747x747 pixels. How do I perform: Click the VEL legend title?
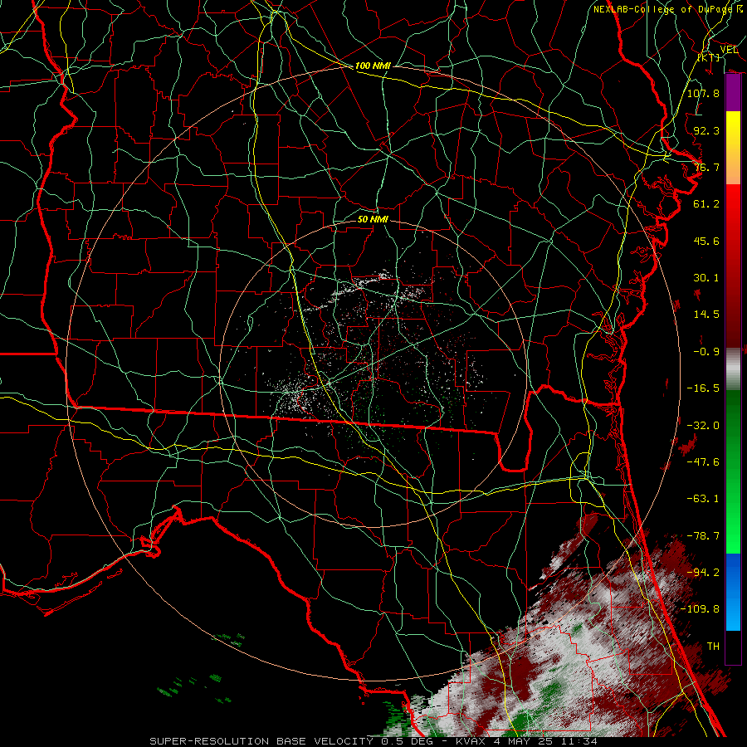tap(729, 50)
